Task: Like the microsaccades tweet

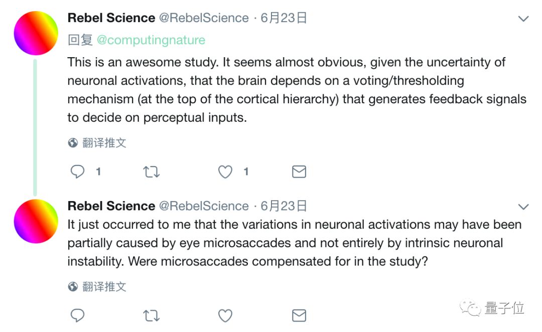Action: coord(225,315)
